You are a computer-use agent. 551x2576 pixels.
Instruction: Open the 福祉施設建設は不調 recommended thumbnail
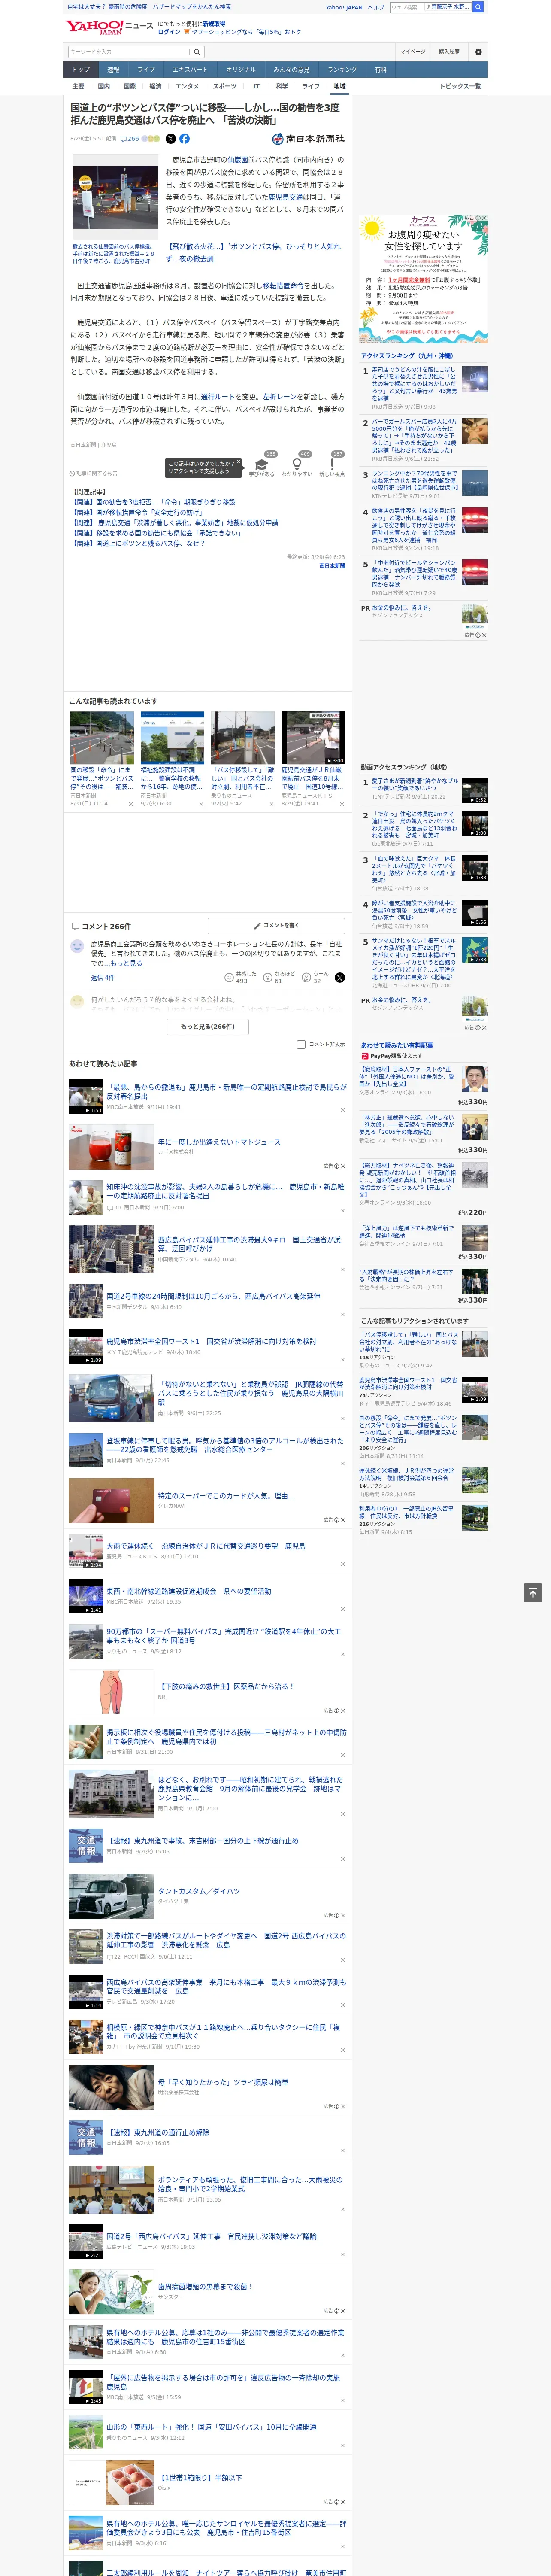(x=172, y=737)
